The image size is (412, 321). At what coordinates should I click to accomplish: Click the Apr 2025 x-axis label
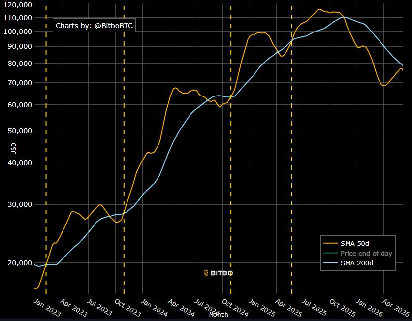pyautogui.click(x=289, y=308)
